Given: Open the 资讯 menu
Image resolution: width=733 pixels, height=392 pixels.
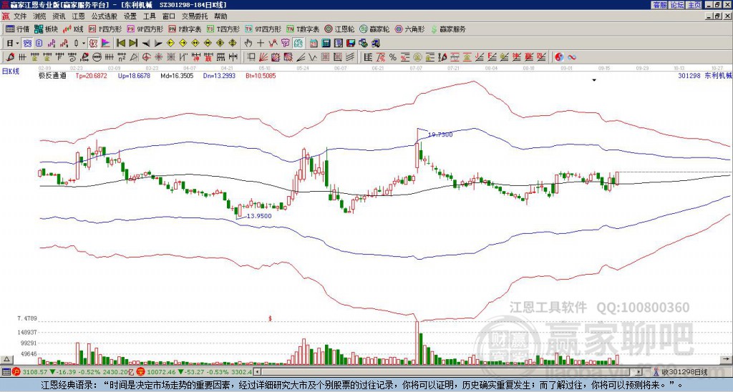Looking at the screenshot, I should click(x=59, y=16).
